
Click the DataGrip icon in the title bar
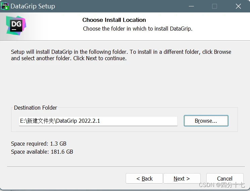point(5,6)
